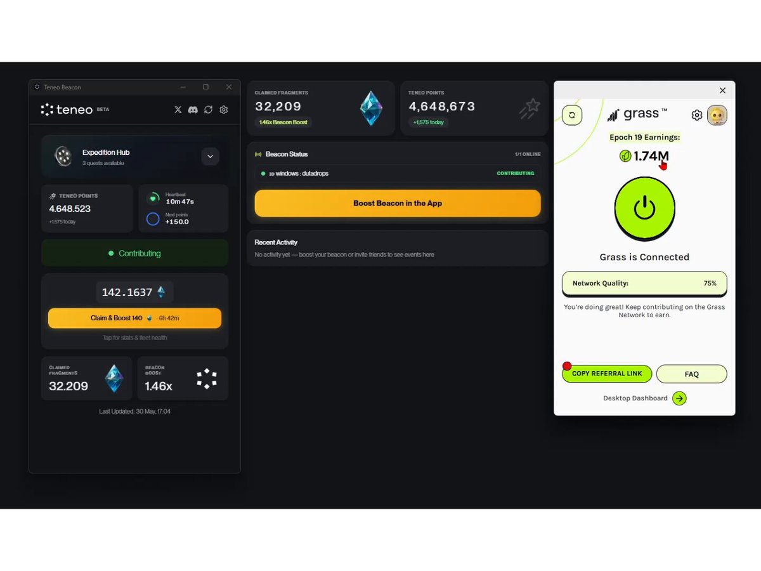Screen dimensions: 761x571
Task: Click the Contributing status bar
Action: [x=134, y=253]
